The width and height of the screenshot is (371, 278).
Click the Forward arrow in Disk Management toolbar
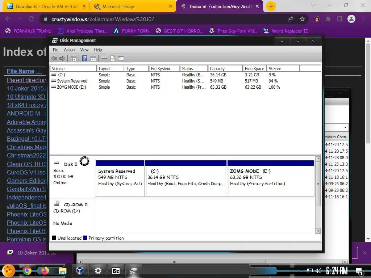pos(62,58)
